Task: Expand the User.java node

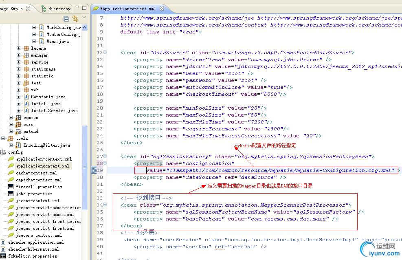Action: click(x=34, y=41)
